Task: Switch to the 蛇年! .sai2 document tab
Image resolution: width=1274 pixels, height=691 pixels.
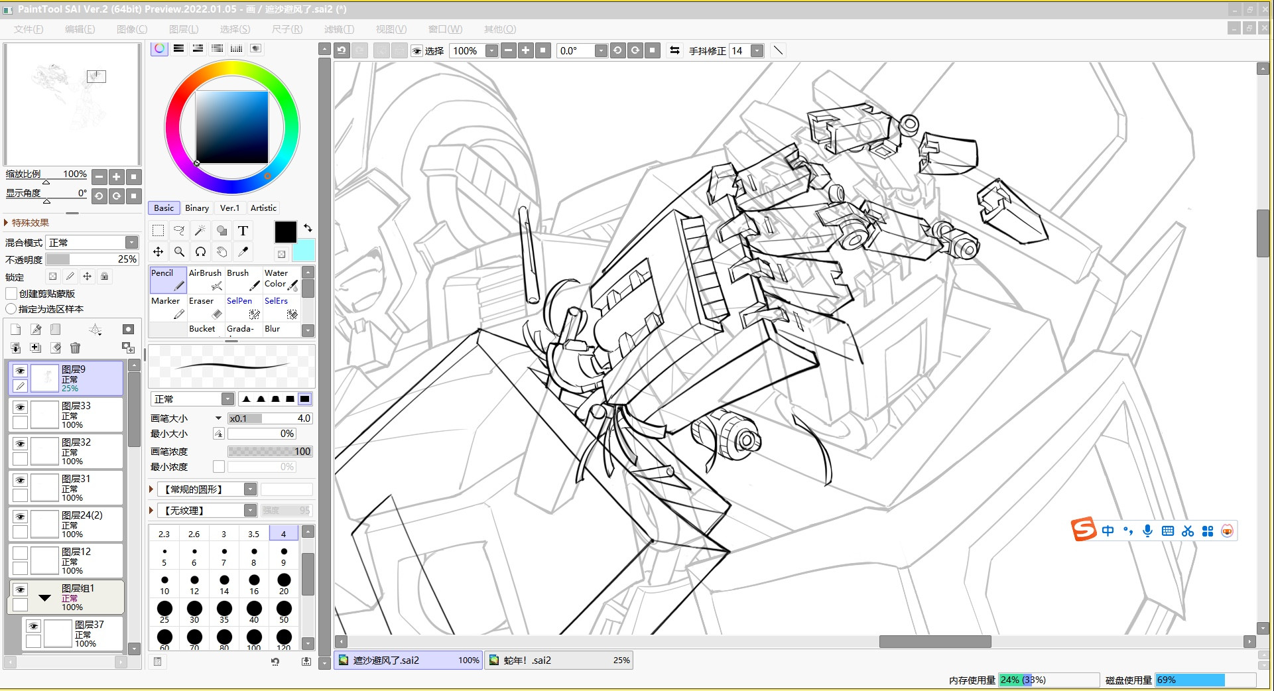Action: (x=558, y=660)
